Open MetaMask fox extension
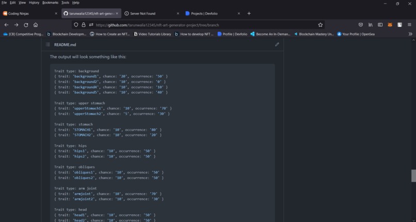Viewport: 416px width, 222px height. click(390, 25)
